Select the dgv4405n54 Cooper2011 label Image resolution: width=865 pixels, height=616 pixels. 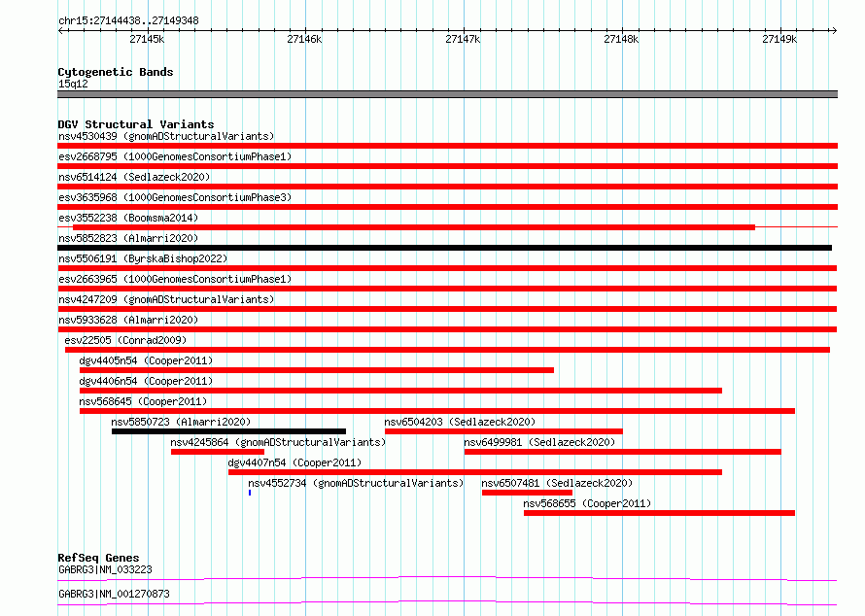pos(146,360)
